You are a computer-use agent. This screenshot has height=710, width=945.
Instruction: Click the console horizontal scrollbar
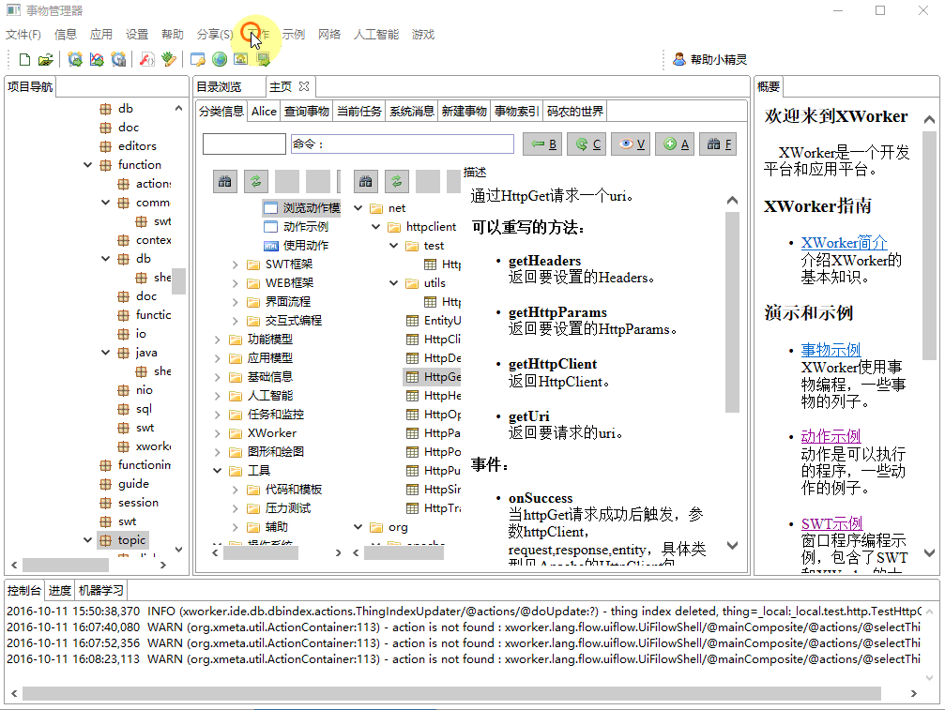click(x=451, y=694)
